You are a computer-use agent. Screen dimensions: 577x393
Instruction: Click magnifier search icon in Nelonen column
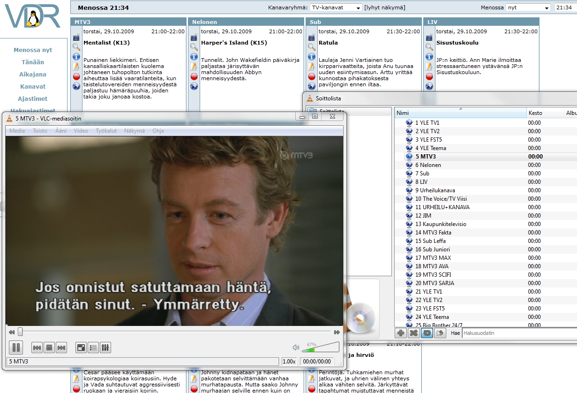[x=194, y=47]
